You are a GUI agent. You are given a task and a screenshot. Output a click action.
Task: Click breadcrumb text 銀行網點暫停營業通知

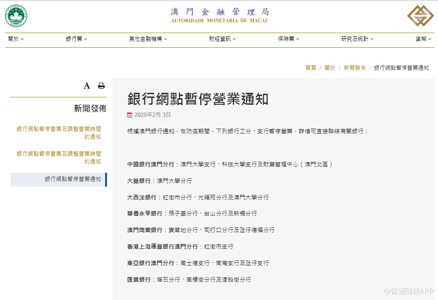[x=401, y=68]
